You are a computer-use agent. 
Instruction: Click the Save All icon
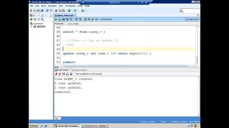point(42,11)
